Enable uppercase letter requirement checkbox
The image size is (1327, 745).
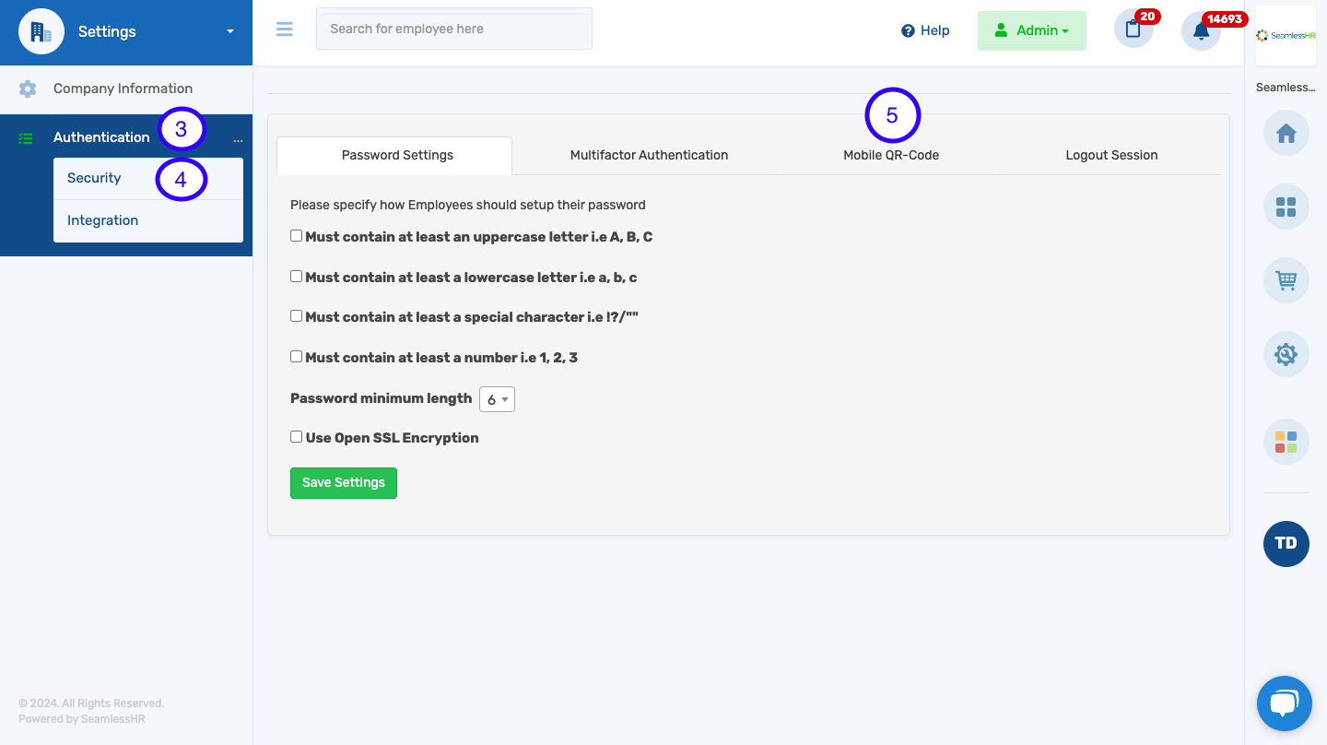tap(297, 236)
